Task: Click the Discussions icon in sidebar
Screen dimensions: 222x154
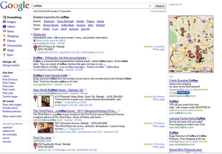Action: coord(4,46)
